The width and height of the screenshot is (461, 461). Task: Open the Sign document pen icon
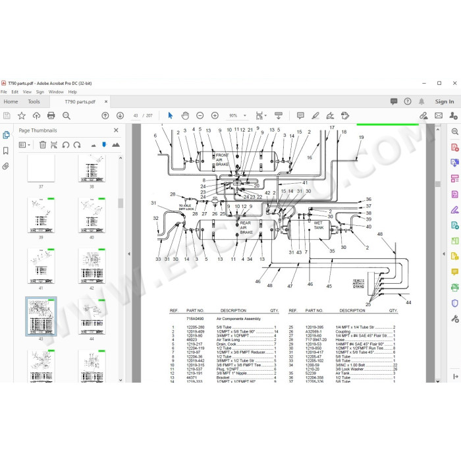pyautogui.click(x=330, y=115)
